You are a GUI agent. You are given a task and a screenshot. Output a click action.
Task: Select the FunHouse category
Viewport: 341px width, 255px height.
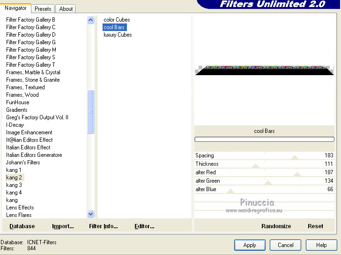coord(18,102)
